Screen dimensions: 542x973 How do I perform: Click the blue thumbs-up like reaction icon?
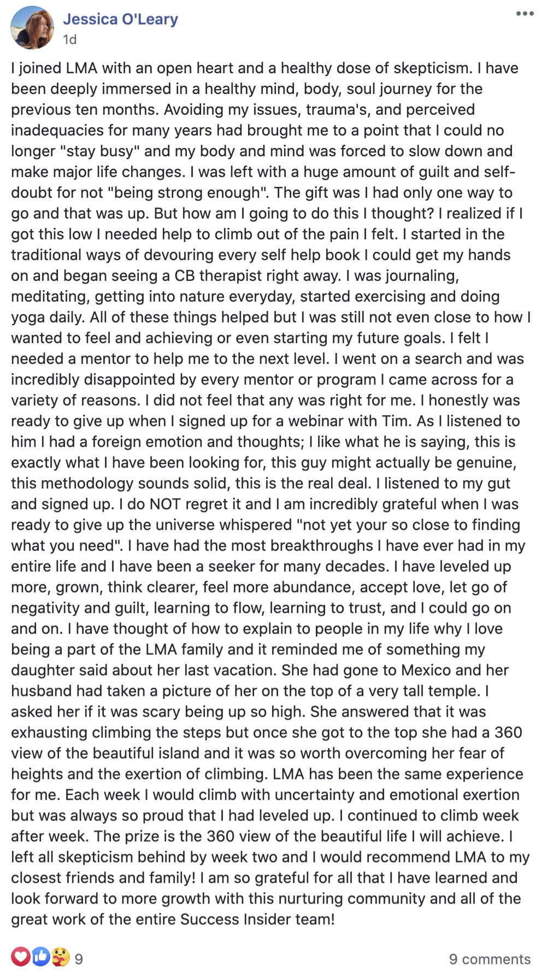tap(41, 957)
